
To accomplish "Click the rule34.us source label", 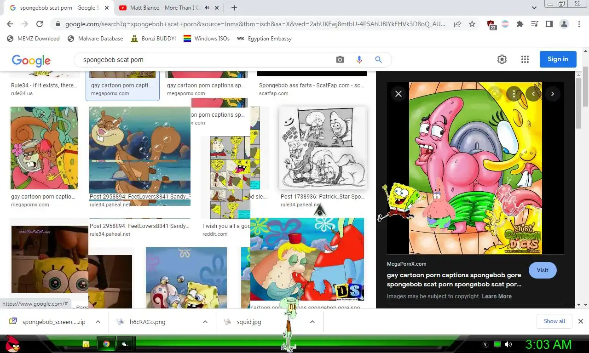I will (22, 93).
